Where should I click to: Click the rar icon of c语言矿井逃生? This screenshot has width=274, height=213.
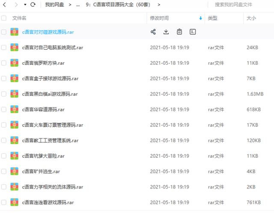pyautogui.click(x=14, y=171)
